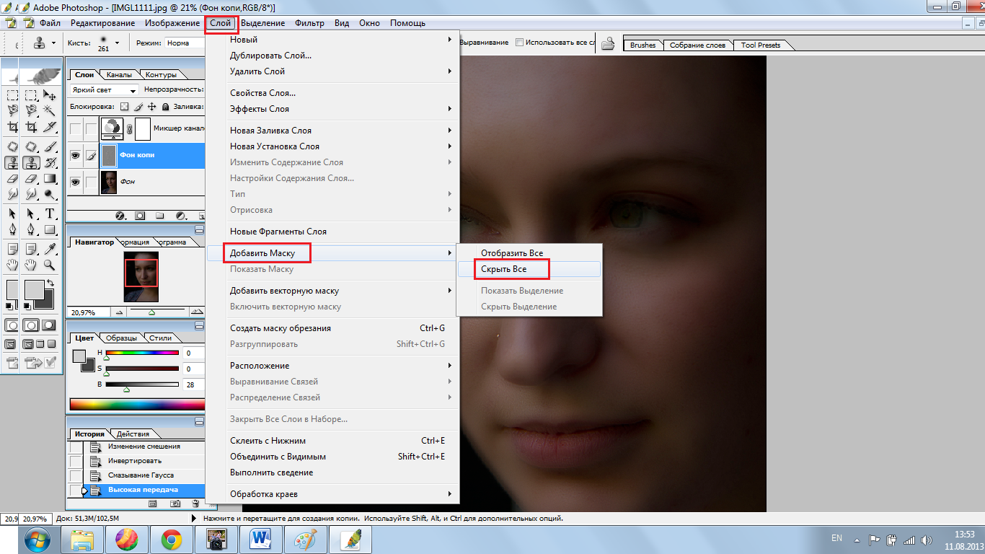Select the Slice tool
This screenshot has width=985, height=554.
[x=50, y=127]
